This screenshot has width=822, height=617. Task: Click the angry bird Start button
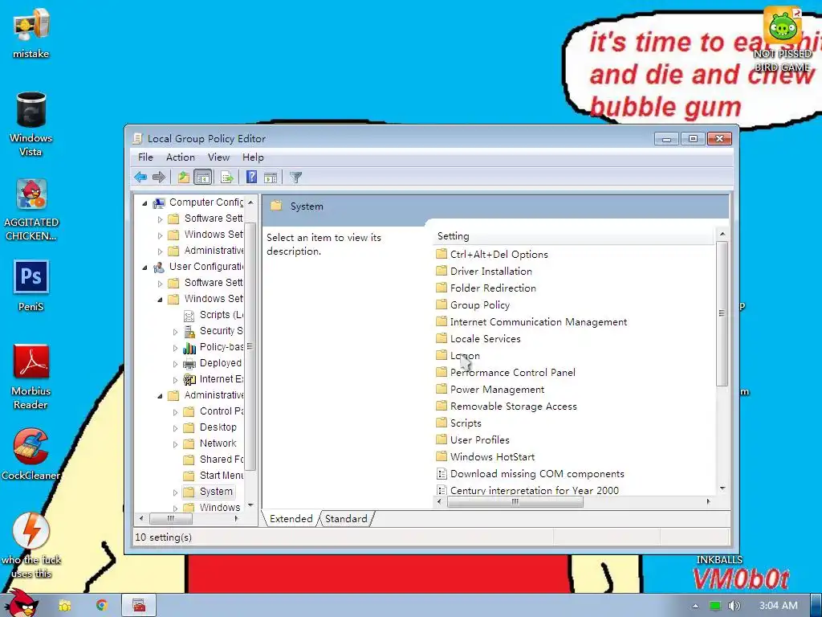coord(21,603)
